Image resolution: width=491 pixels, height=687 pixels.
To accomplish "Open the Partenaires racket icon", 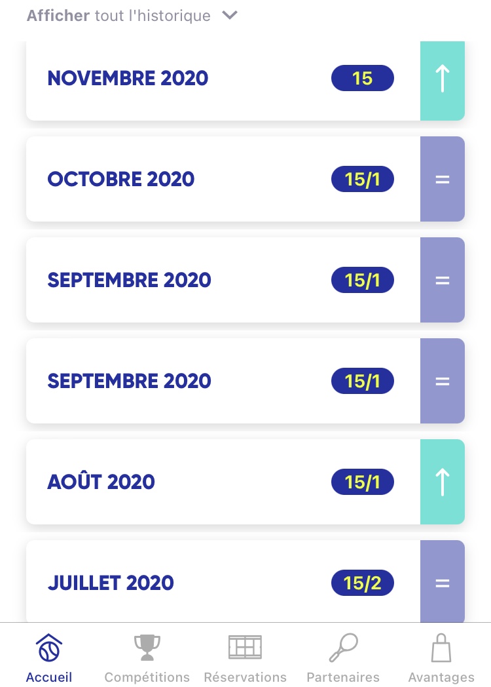I will coord(343,648).
